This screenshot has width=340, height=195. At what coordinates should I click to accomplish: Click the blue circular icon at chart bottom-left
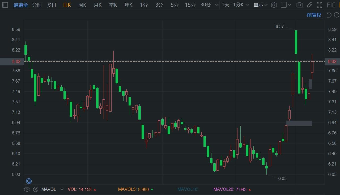coord(29,181)
